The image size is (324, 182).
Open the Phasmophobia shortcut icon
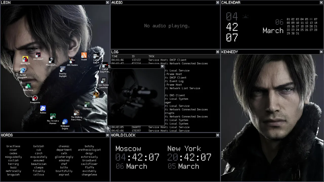(x=51, y=62)
